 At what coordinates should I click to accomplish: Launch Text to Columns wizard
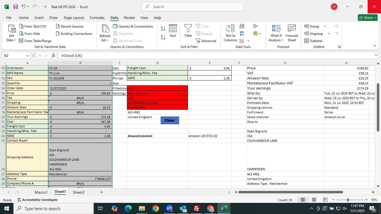tap(230, 33)
